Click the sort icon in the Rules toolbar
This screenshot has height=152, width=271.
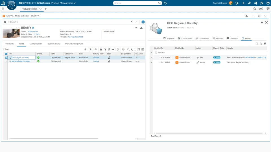[x=139, y=49]
